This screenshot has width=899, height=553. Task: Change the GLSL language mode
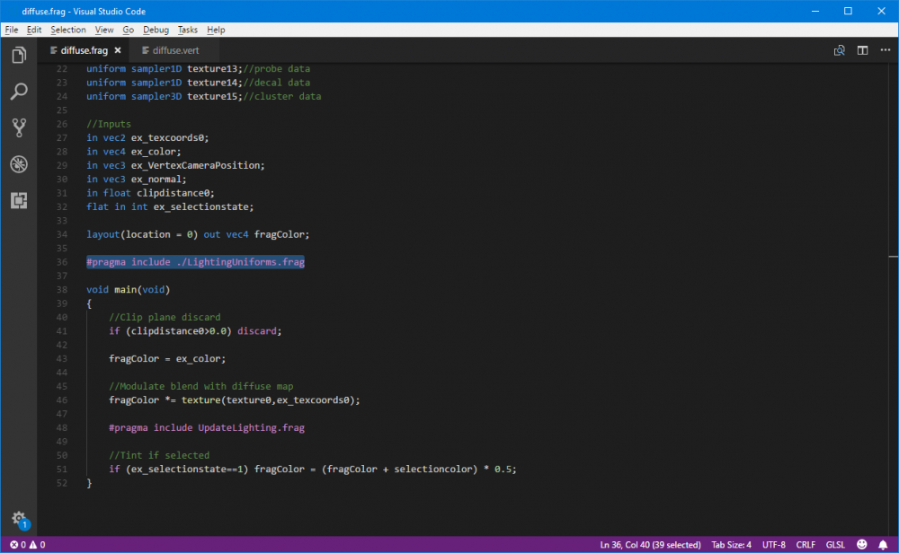tap(835, 544)
